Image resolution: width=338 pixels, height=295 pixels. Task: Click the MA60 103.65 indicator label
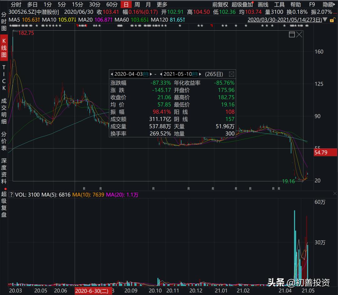tap(131, 20)
